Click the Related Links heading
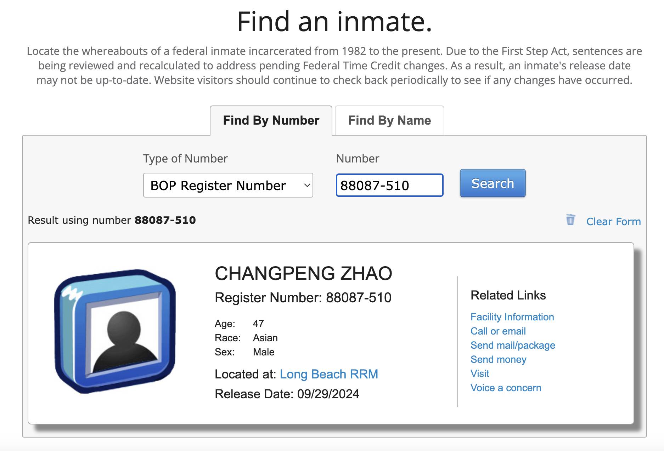The image size is (664, 451). coord(508,295)
